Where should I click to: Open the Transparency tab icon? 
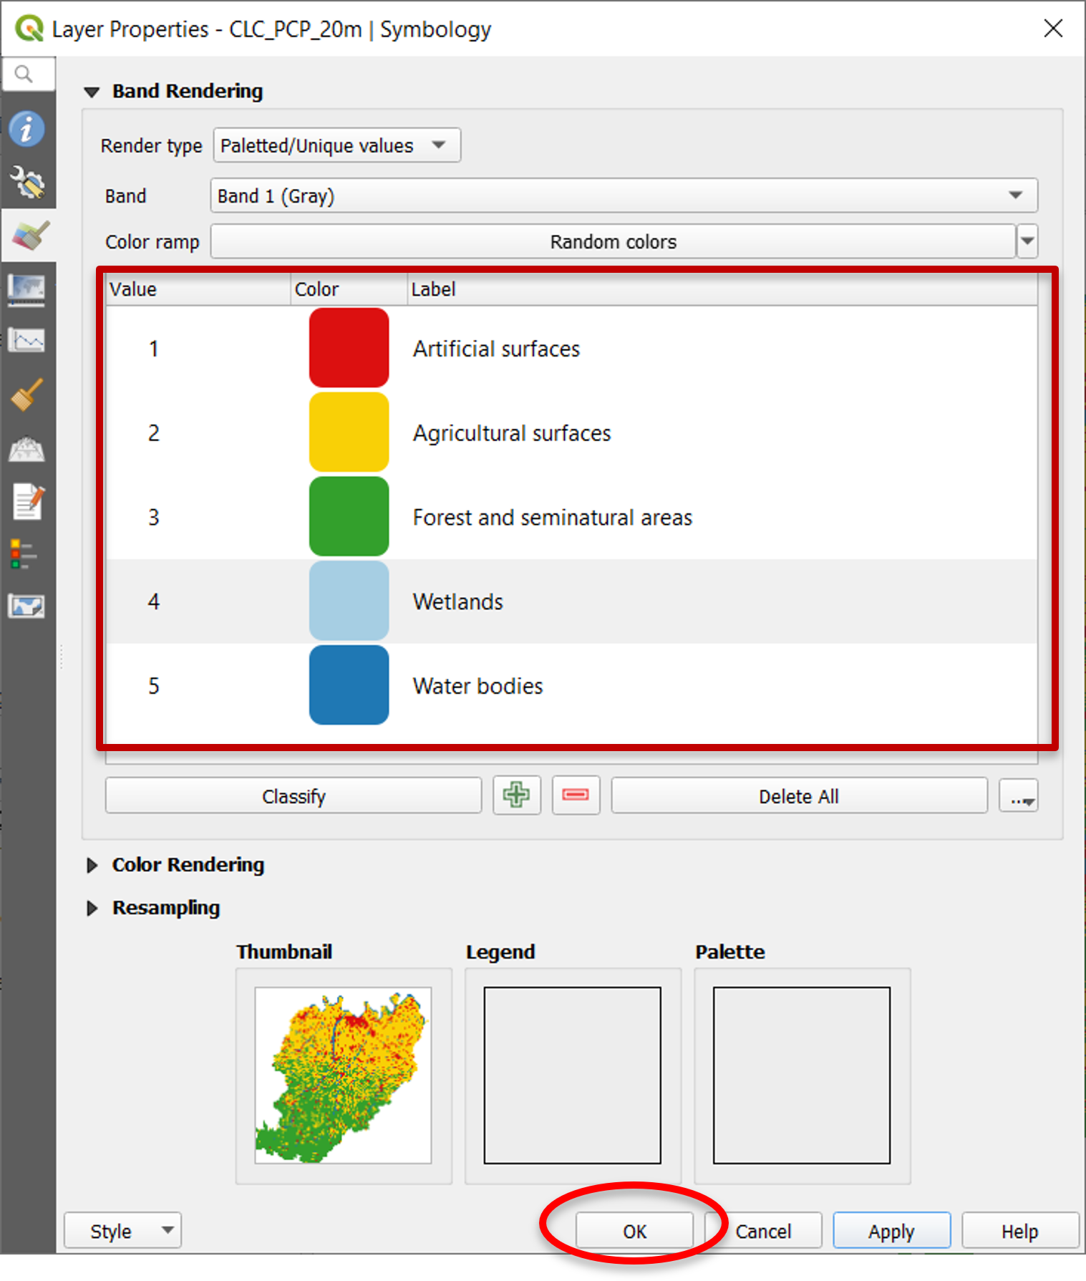(x=26, y=289)
